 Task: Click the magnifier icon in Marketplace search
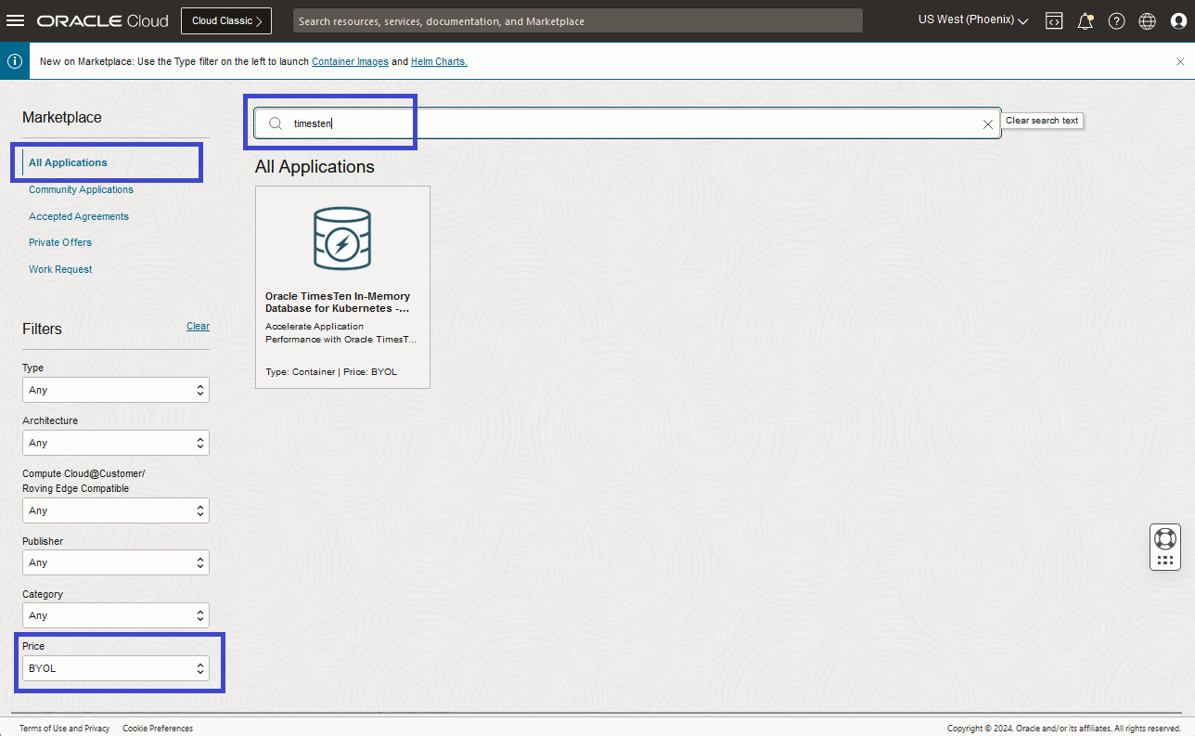pos(276,123)
